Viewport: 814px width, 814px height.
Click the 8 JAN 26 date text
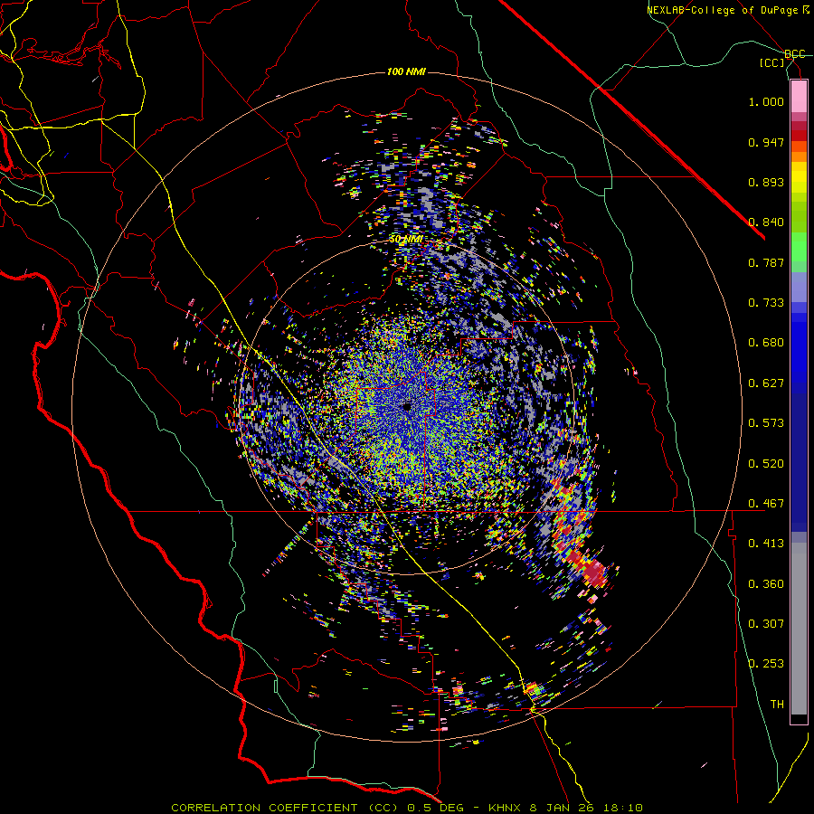(562, 808)
